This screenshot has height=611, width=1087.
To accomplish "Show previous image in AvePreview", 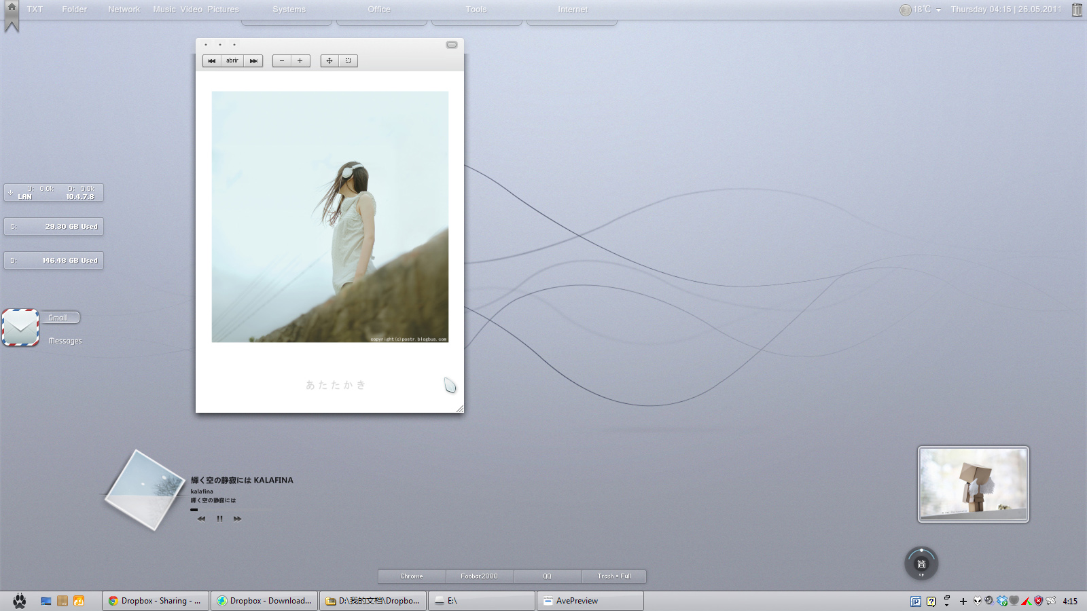I will pos(211,61).
